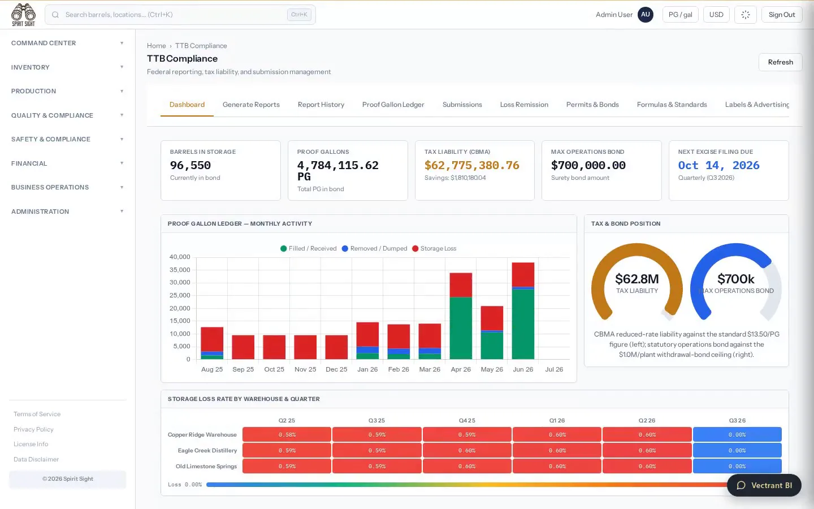Click Old Limestone Springs Q3 26 cell
This screenshot has height=509, width=814.
(737, 466)
